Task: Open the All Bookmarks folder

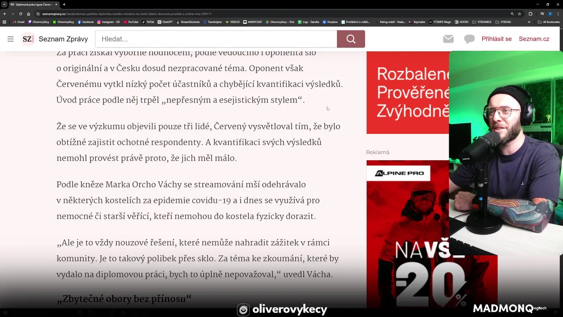Action: coord(549,22)
